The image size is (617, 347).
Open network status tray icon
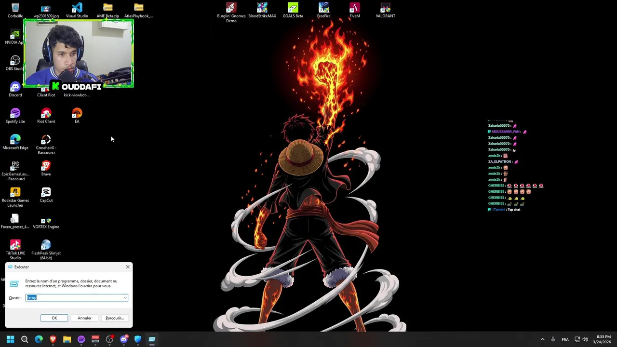tap(577, 339)
